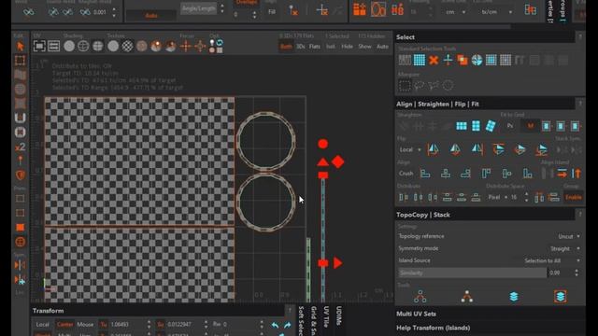Click the orange crosshair focus icon
Screen dimensions: 598x336
pyautogui.click(x=185, y=46)
